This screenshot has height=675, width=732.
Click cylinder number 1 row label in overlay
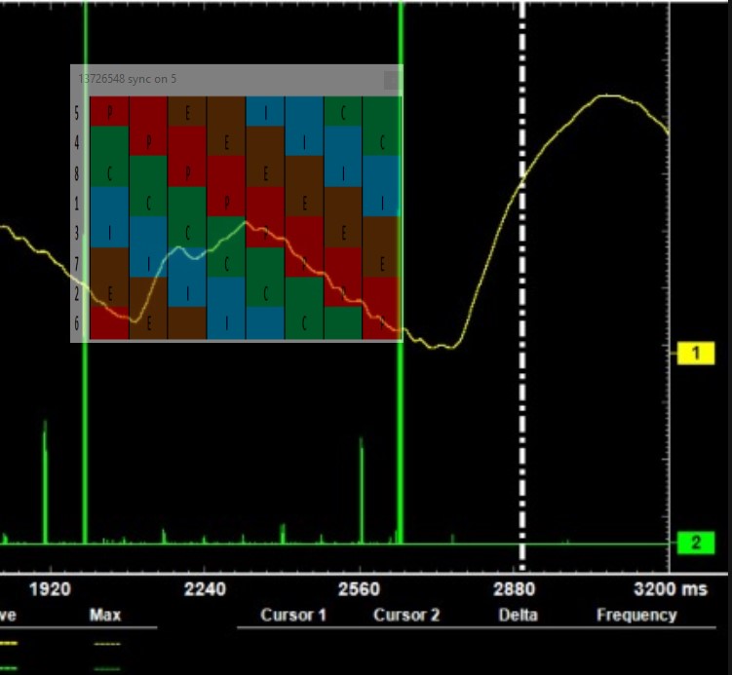click(77, 203)
